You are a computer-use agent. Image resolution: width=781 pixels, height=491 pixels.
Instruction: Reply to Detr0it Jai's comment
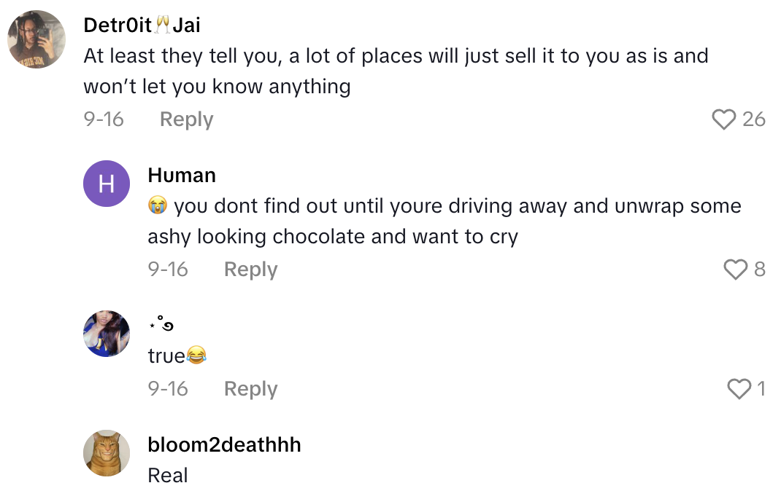pyautogui.click(x=186, y=119)
